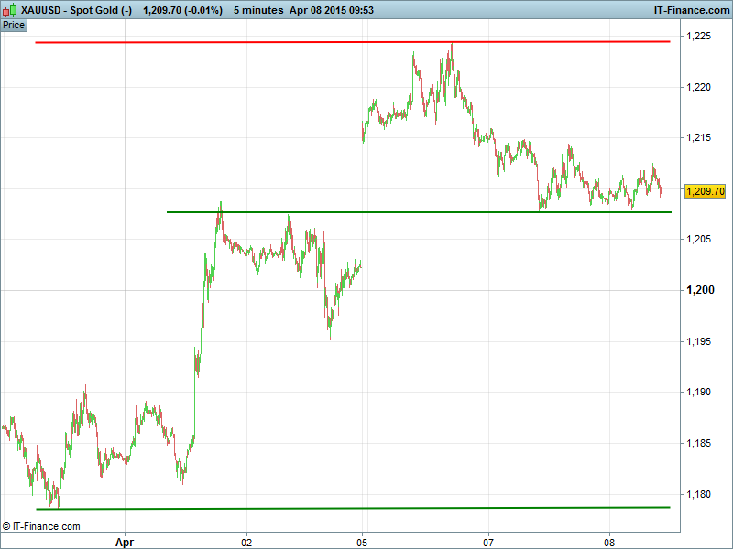
Task: Select the XAUUSD - Spot Gold title
Action: point(76,10)
